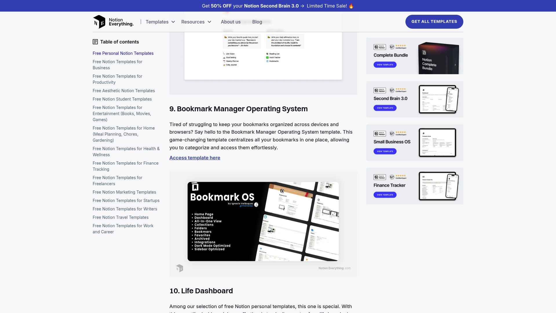Jump to Templates for Home section

pos(124,134)
